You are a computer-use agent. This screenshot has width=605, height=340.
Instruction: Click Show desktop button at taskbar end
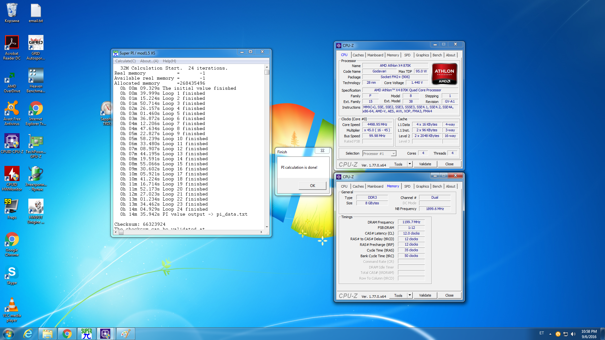pos(603,334)
